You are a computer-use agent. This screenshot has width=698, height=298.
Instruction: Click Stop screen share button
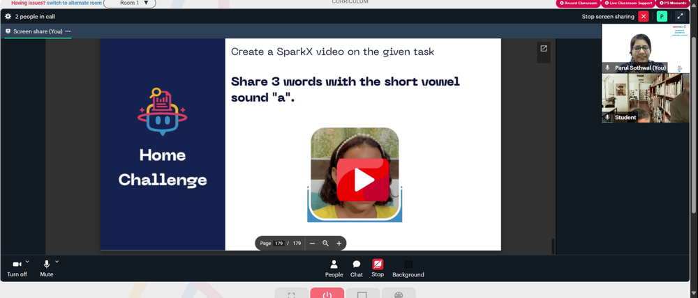[378, 268]
